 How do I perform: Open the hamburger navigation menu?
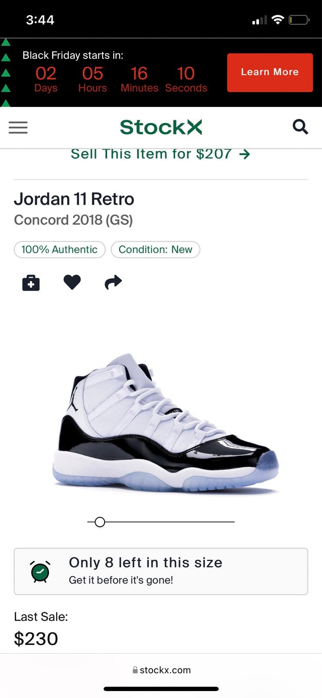[x=18, y=127]
